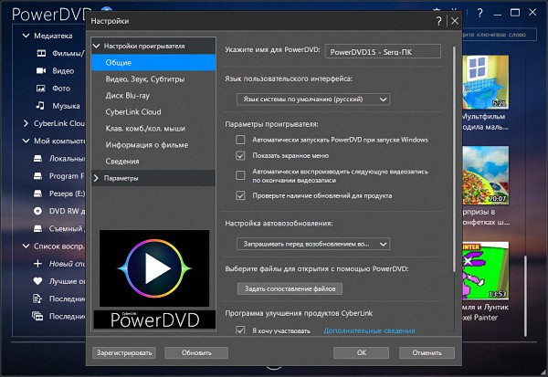Viewport: 548px width, 377px height.
Task: Click the Video camera icon in sidebar
Action: click(x=41, y=71)
